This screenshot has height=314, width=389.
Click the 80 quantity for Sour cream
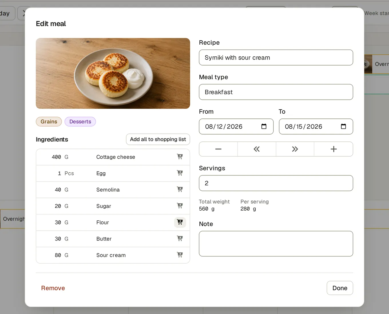click(x=58, y=255)
